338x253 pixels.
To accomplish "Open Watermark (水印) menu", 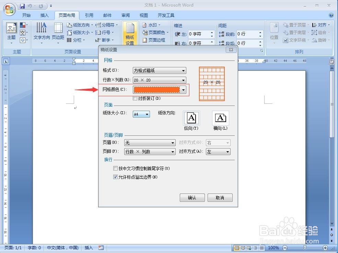I will (151, 25).
